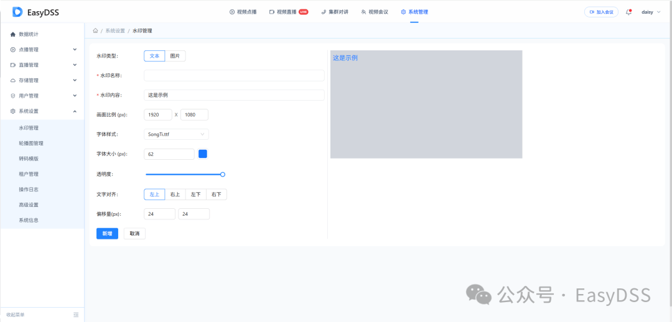Click the 字体大小 62 input
This screenshot has width=672, height=322.
[x=169, y=154]
